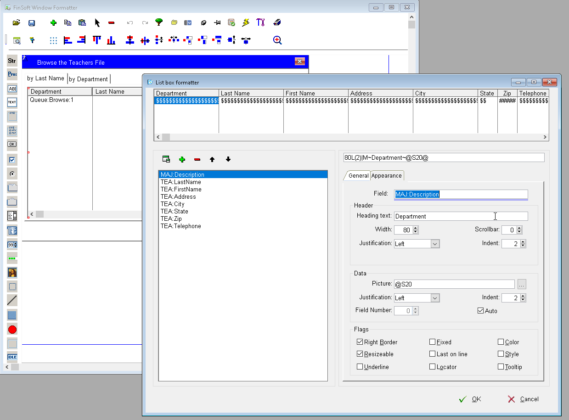Open the Header Justification dropdown
This screenshot has height=420, width=569.
tap(435, 244)
